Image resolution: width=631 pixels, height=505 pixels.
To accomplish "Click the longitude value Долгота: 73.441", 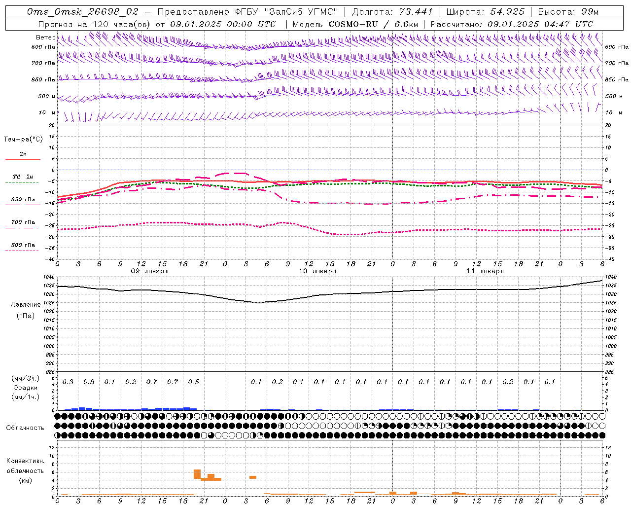I will (392, 12).
